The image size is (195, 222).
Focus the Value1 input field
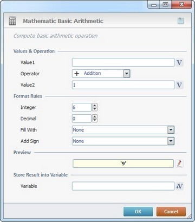(x=123, y=62)
